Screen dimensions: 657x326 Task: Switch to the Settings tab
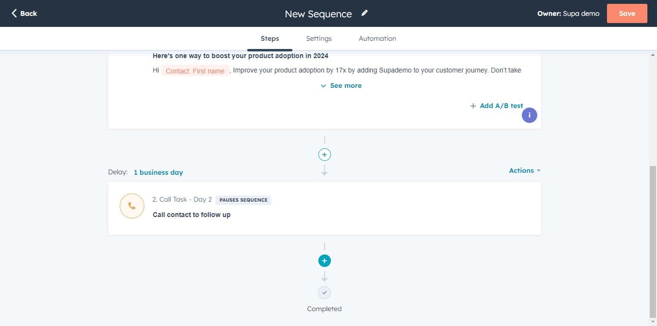click(x=319, y=38)
